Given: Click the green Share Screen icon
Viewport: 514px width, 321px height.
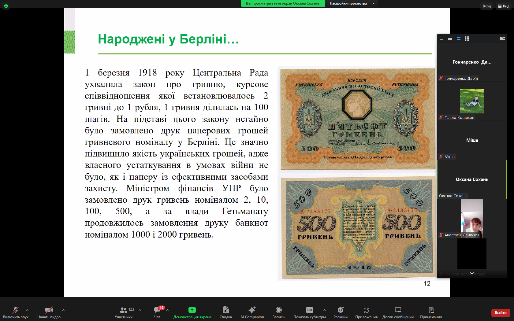Looking at the screenshot, I should point(192,310).
